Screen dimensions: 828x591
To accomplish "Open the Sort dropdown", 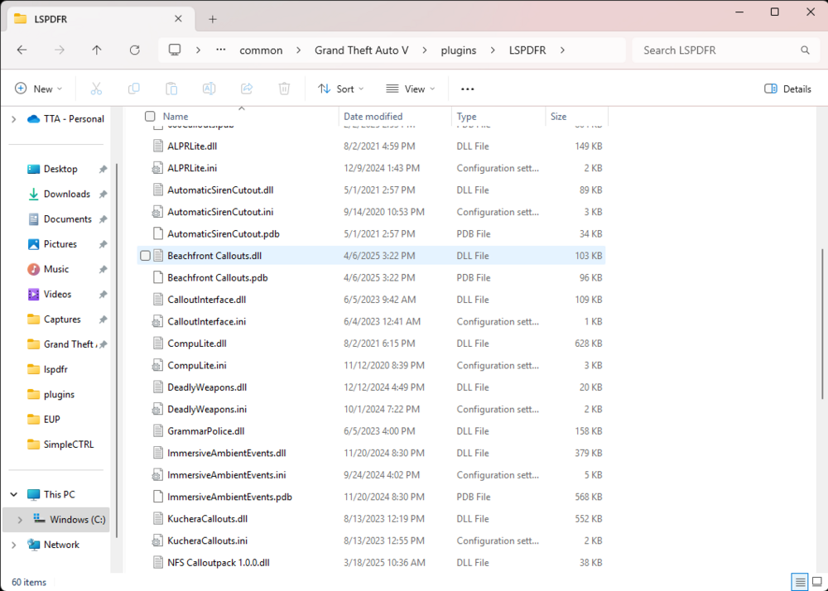I will tap(340, 89).
